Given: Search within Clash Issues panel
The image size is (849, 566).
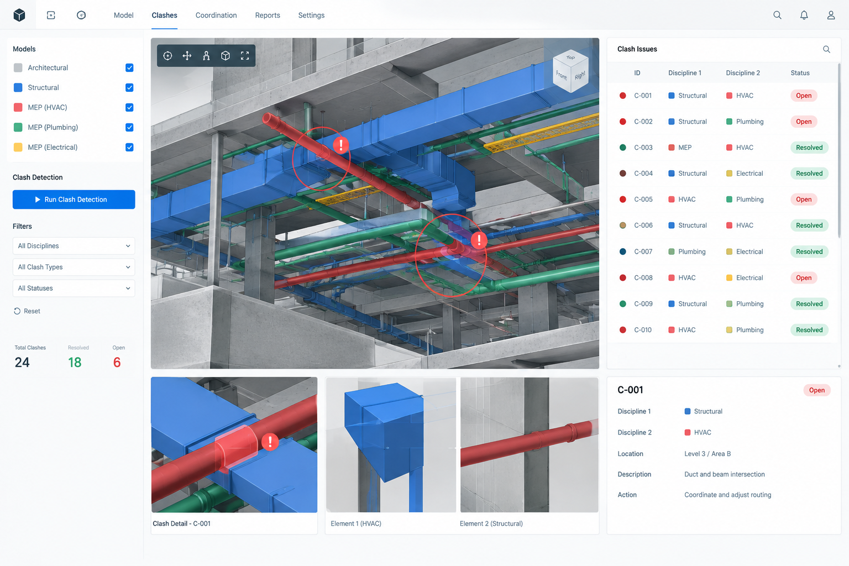Looking at the screenshot, I should pyautogui.click(x=826, y=49).
